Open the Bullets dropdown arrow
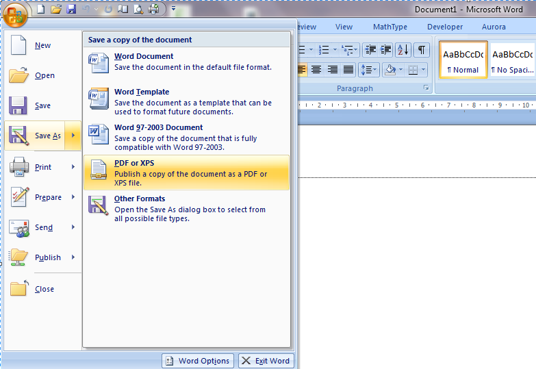This screenshot has width=536, height=369. (311, 50)
